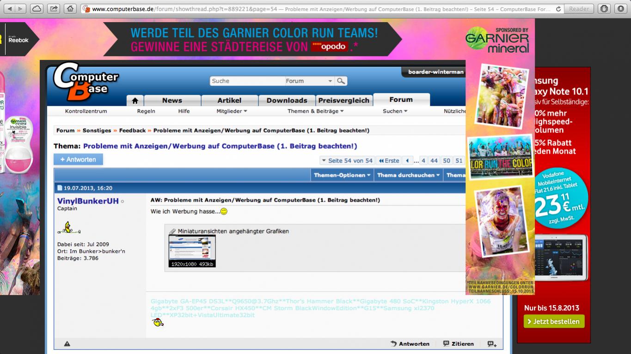Screen dimensions: 631x354
Task: Click the opodo logo in the banner
Action: tap(330, 46)
